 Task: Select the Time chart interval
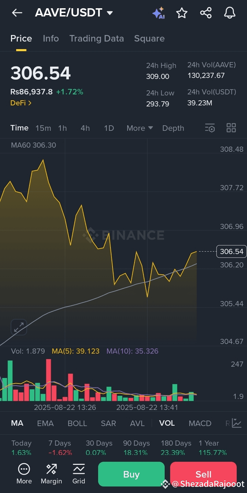pos(20,128)
